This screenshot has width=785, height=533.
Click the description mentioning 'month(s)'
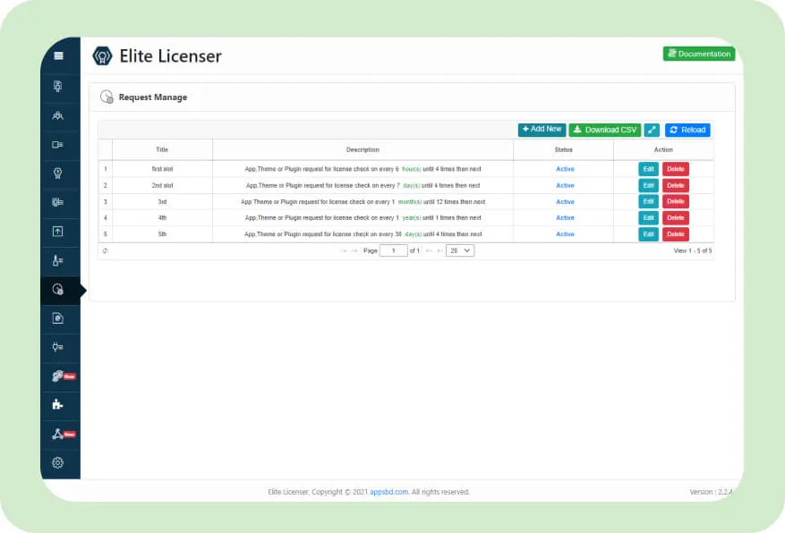tap(363, 202)
